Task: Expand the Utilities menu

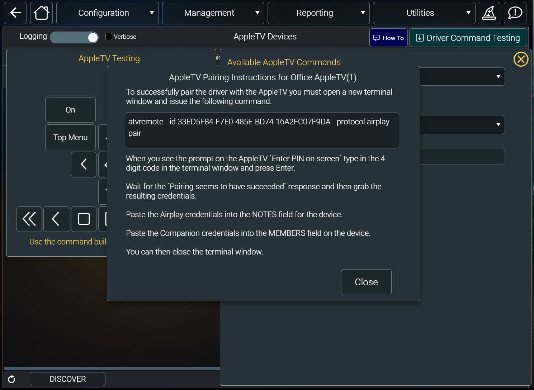Action: click(x=424, y=13)
